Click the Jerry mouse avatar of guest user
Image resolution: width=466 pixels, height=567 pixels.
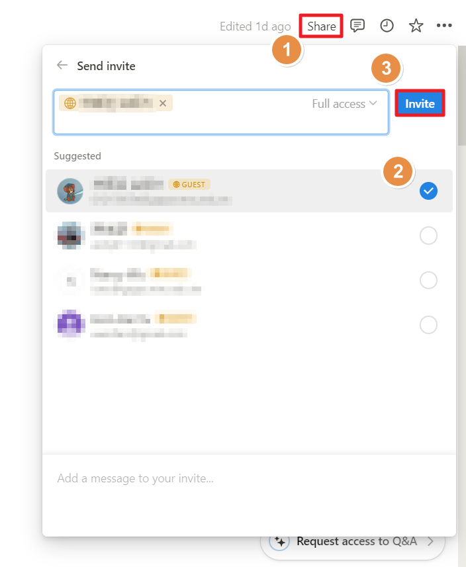coord(70,191)
